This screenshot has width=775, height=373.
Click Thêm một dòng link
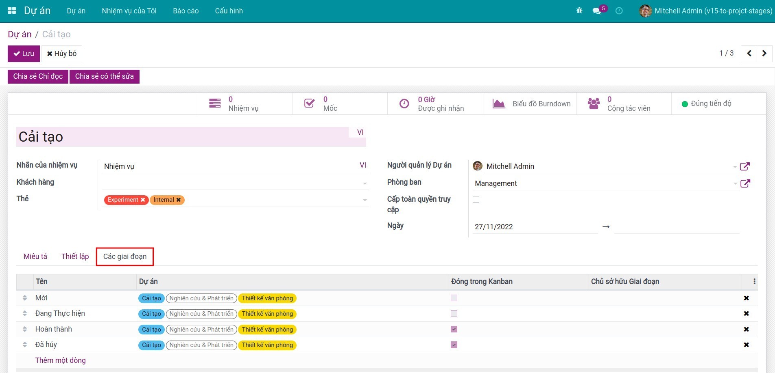click(x=60, y=360)
